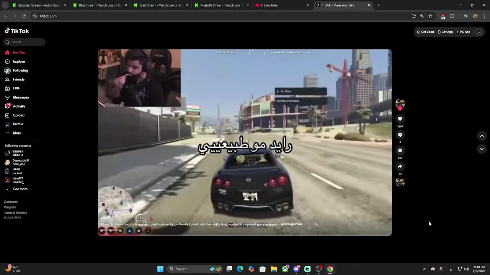Open the Company footer link

pyautogui.click(x=11, y=202)
